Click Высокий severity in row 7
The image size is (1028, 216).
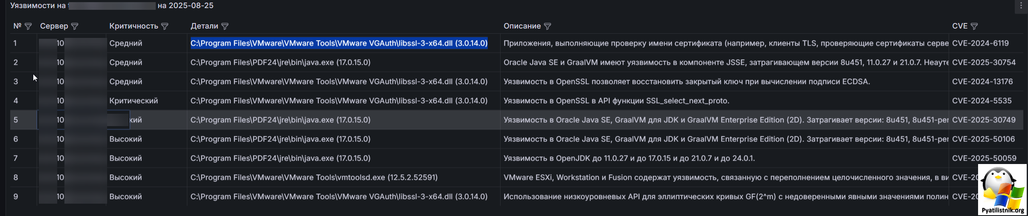125,158
